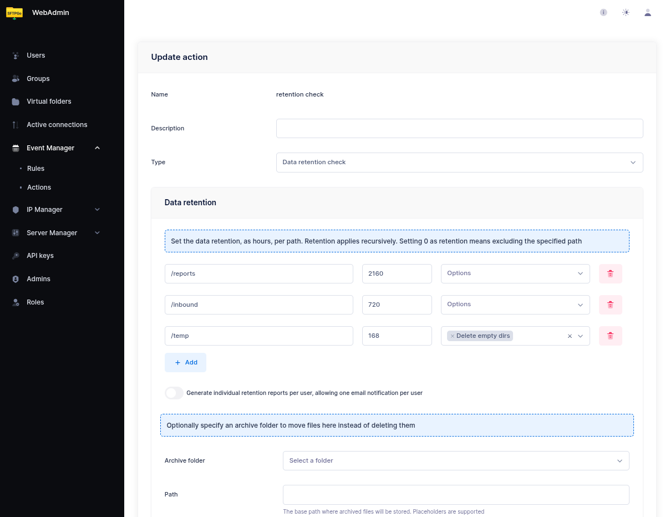The width and height of the screenshot is (665, 517).
Task: Toggle individual retention reports per user
Action: 174,393
